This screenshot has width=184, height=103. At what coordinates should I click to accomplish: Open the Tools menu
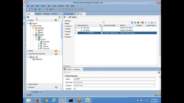coord(54,6)
